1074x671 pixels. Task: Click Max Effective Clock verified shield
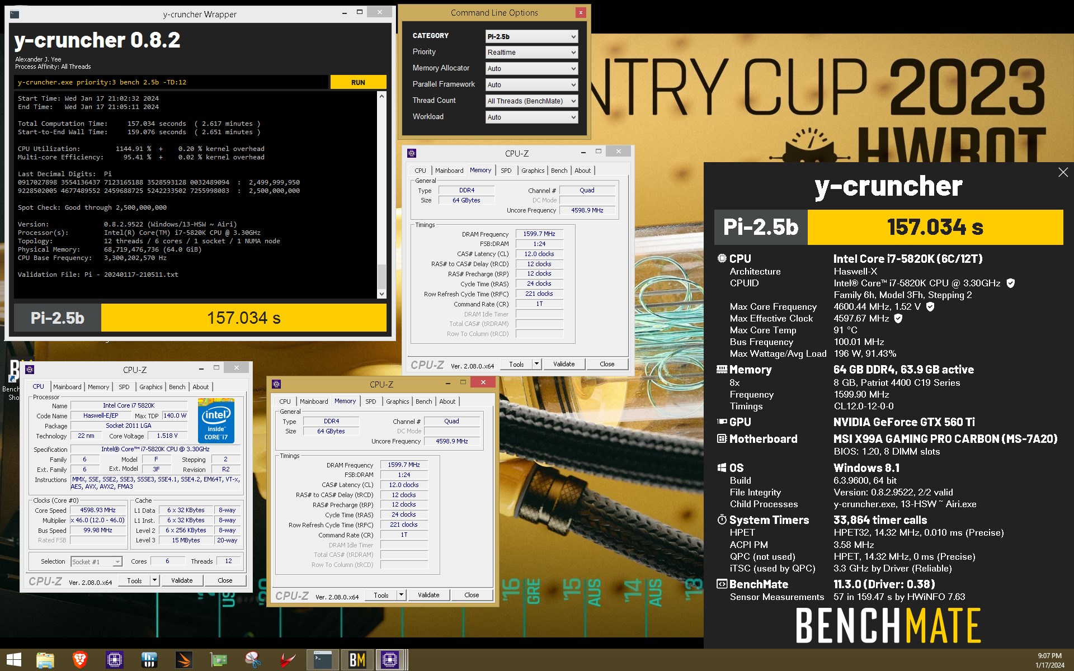point(898,318)
